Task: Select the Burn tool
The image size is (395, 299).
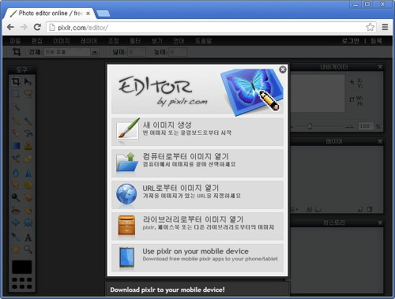Action: [x=28, y=197]
